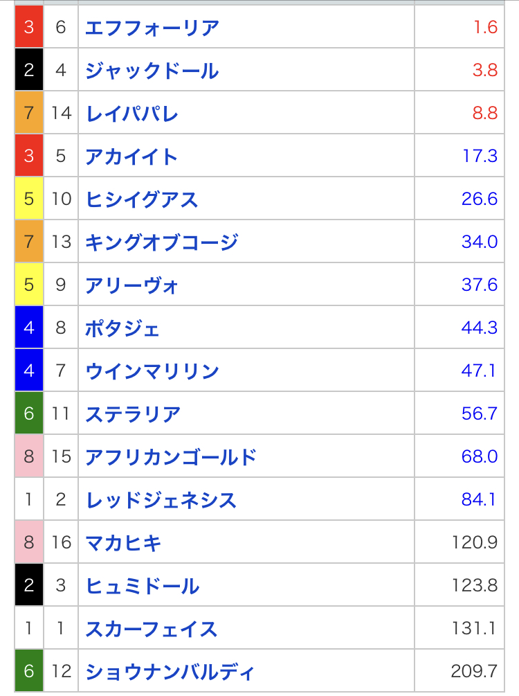Click the green frame cell beside ステラリア
Image resolution: width=519 pixels, height=696 pixels.
pyautogui.click(x=29, y=414)
